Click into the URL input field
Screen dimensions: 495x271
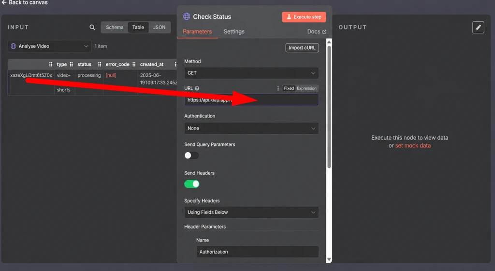251,100
